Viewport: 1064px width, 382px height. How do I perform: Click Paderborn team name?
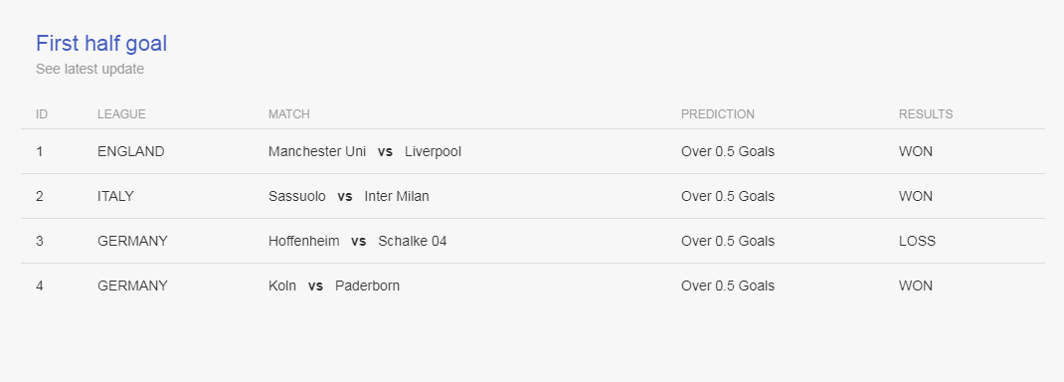click(367, 286)
